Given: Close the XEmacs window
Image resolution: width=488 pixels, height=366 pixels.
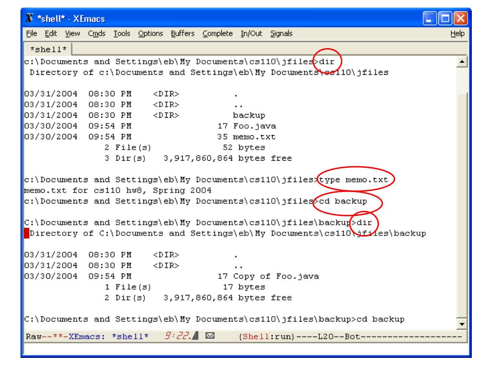Looking at the screenshot, I should 461,19.
